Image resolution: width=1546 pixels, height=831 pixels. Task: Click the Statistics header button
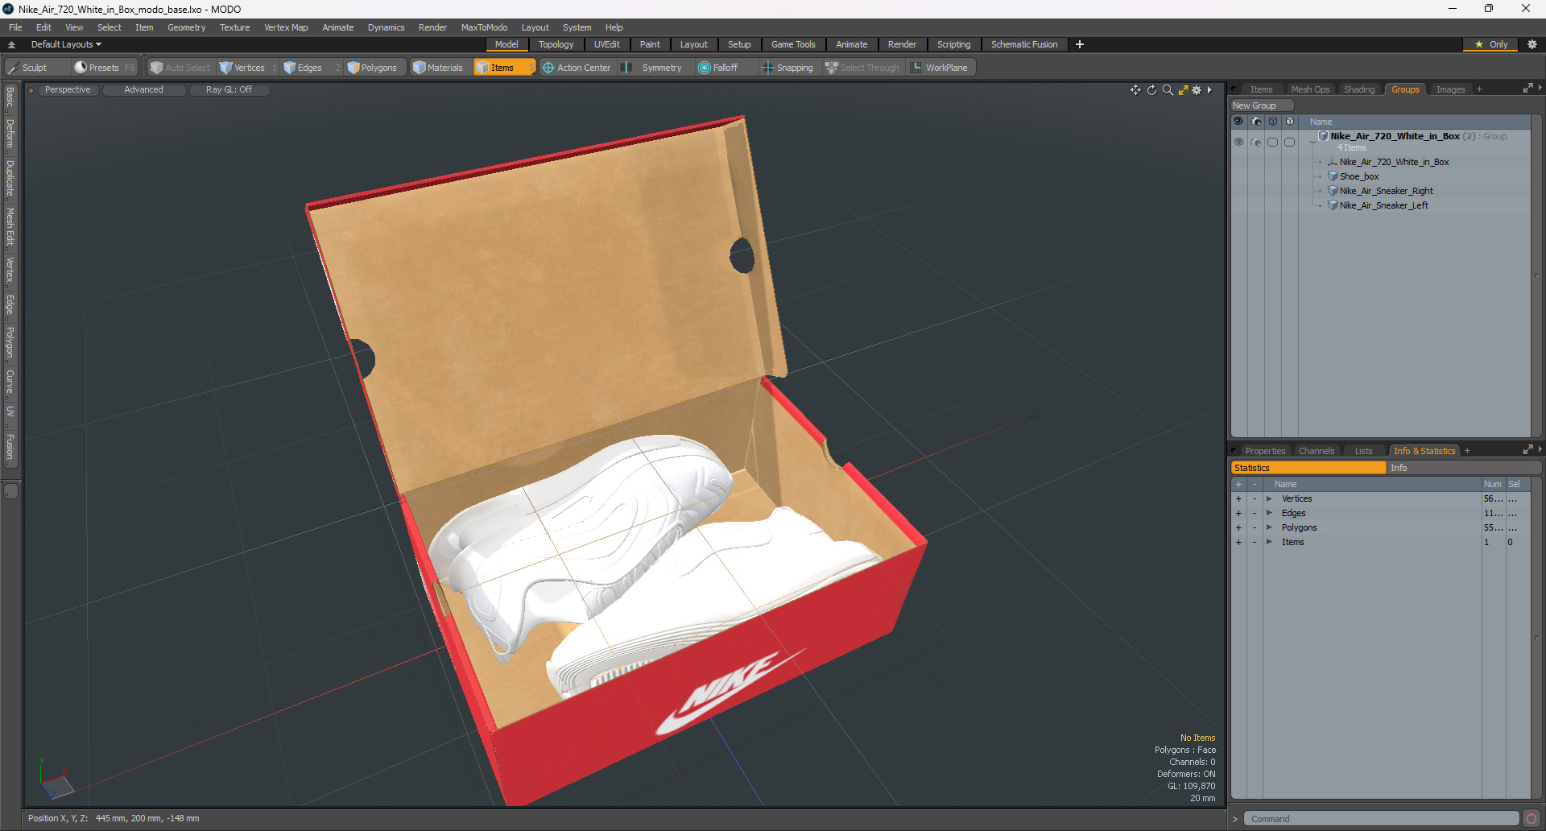1308,468
